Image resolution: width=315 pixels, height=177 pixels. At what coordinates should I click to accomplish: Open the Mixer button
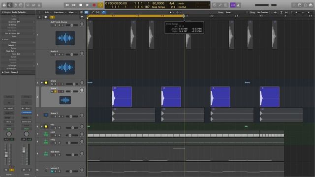pos(33,5)
